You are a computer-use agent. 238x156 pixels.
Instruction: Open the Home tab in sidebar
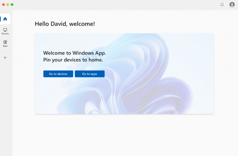(5, 19)
